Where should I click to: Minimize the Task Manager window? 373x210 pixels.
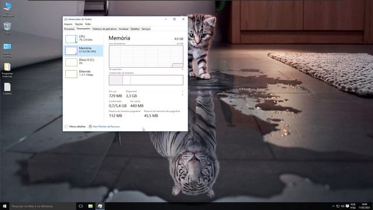click(x=166, y=19)
